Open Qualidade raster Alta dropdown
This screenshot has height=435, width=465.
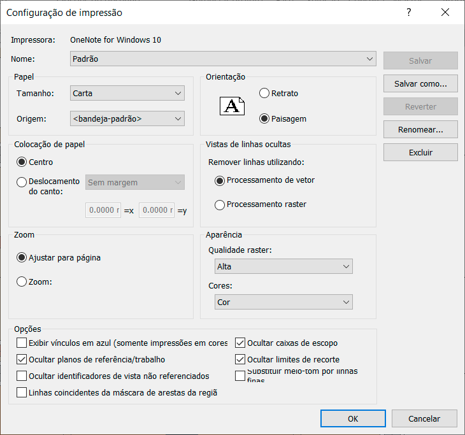coord(283,266)
